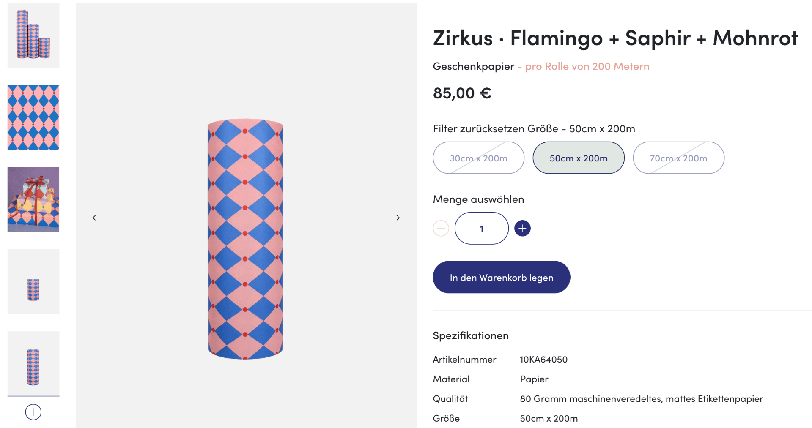Open thumbnail showing three paper rolls
This screenshot has height=428, width=812.
pyautogui.click(x=33, y=35)
